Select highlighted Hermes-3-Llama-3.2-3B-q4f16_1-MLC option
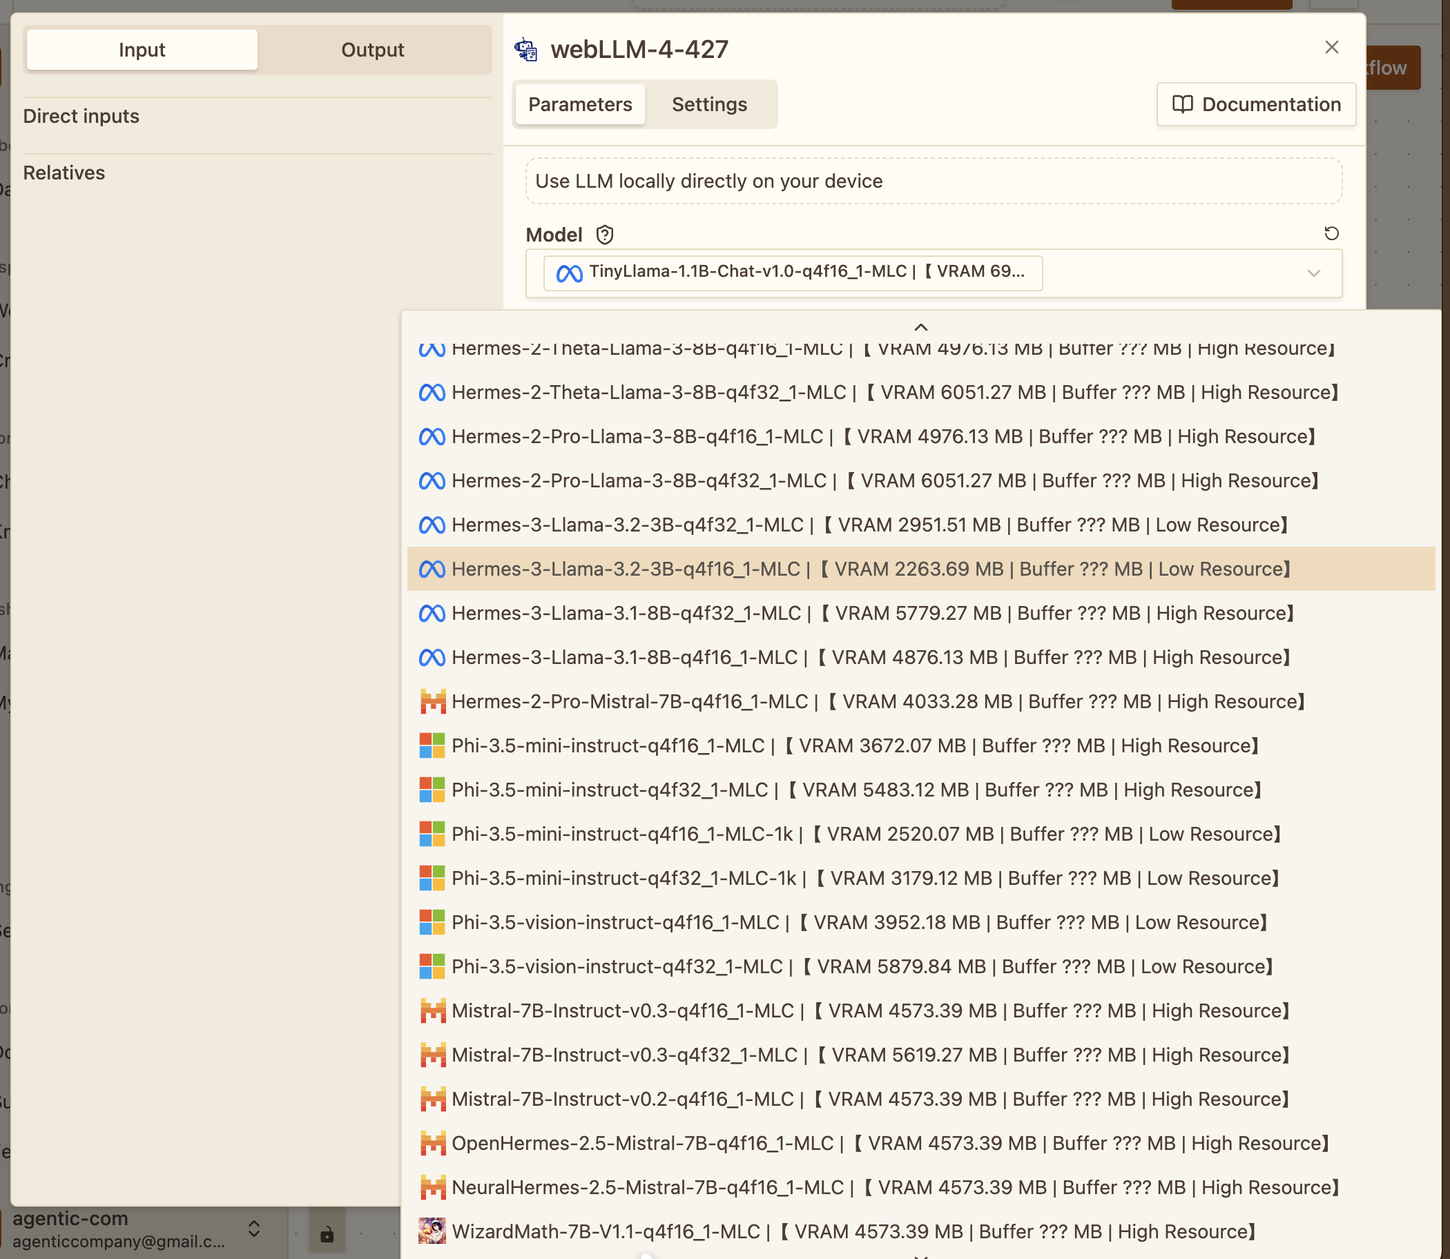The height and width of the screenshot is (1259, 1450). click(920, 569)
